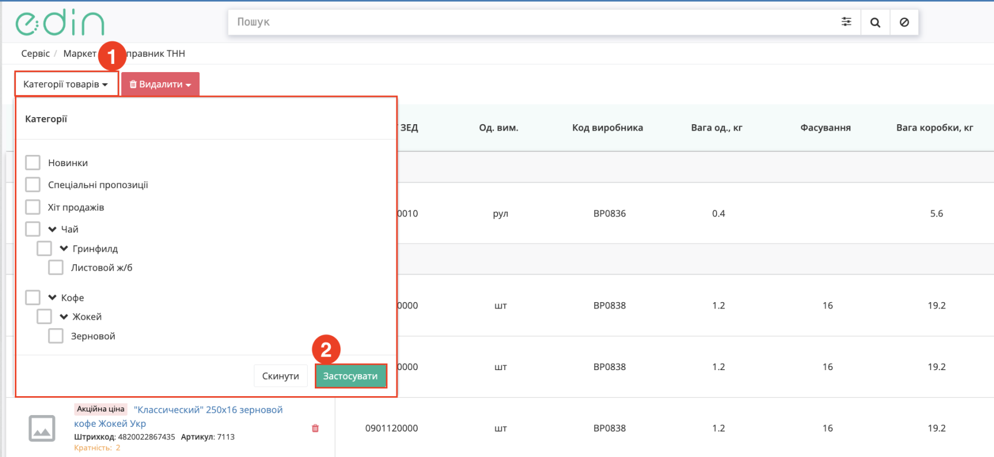Check the Новинки checkbox
The image size is (994, 457).
click(33, 163)
